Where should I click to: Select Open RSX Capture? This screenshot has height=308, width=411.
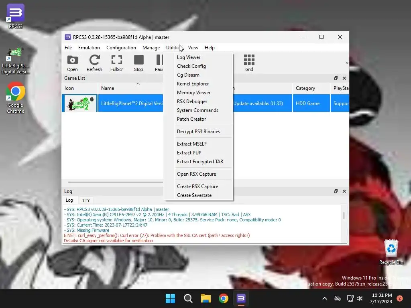(199, 174)
